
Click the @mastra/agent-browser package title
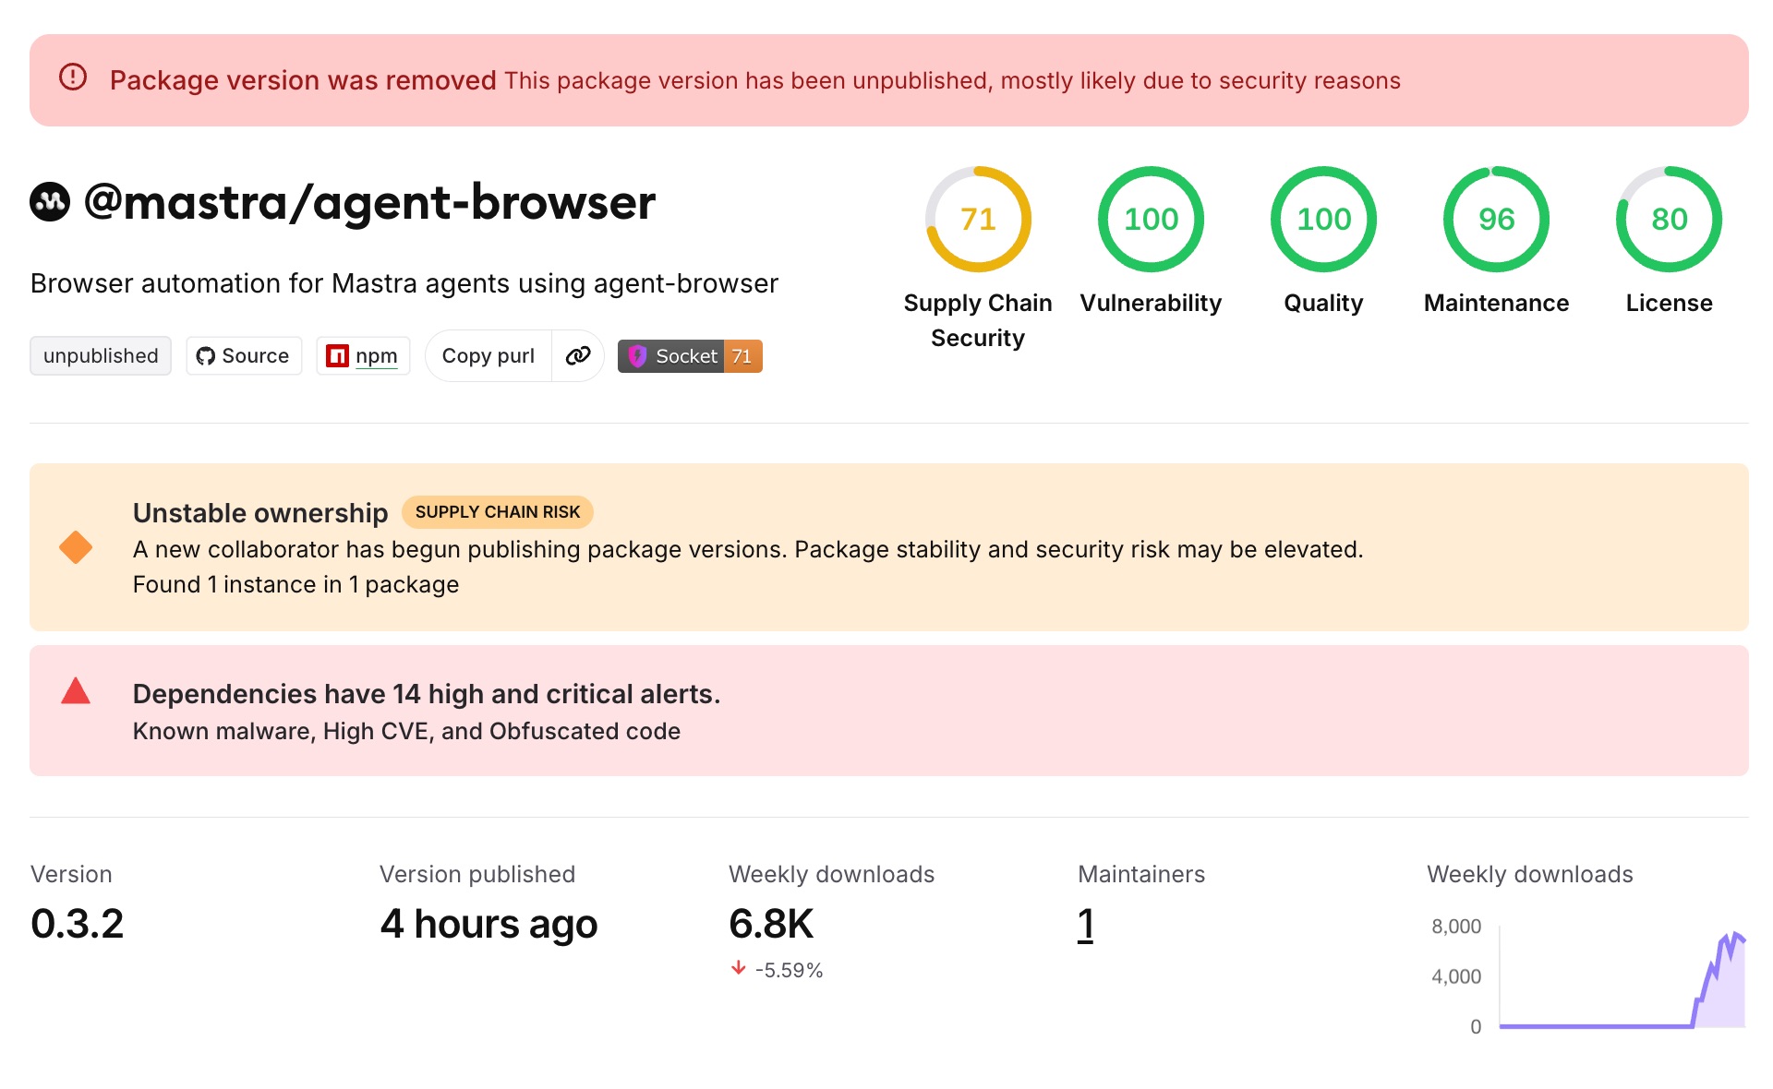(x=369, y=202)
